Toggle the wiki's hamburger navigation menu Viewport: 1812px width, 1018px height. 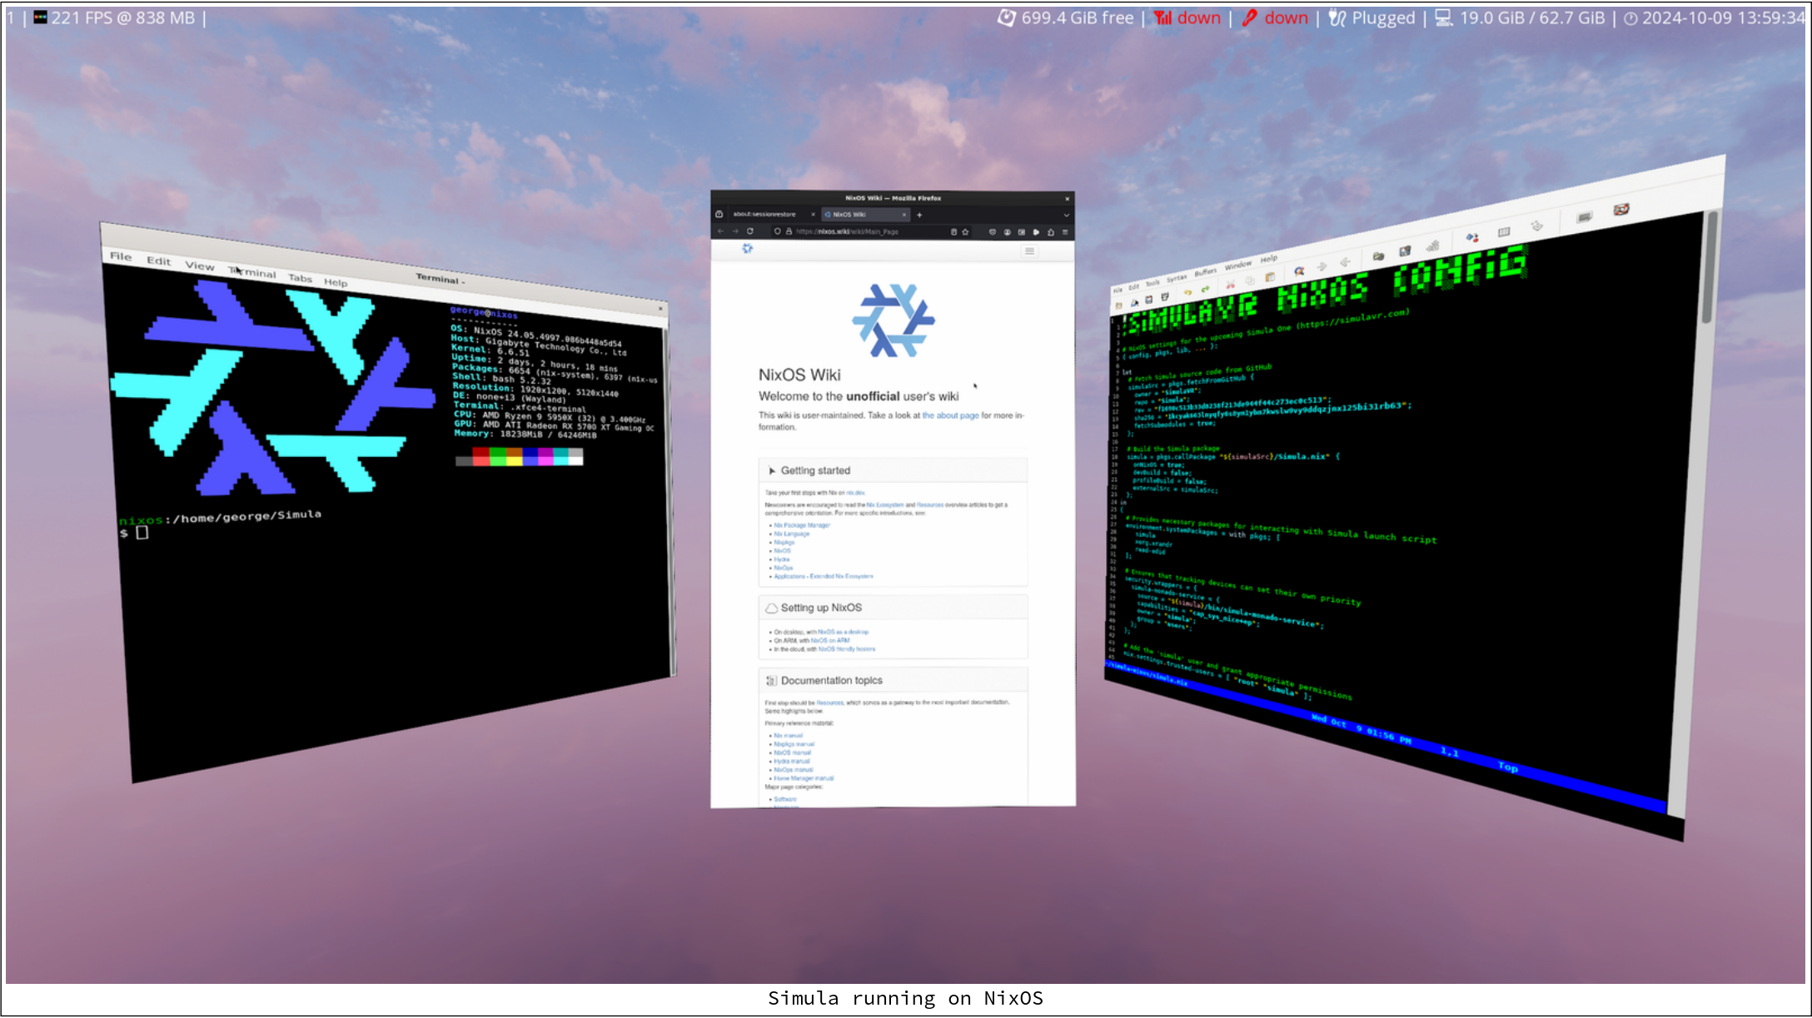(1030, 251)
